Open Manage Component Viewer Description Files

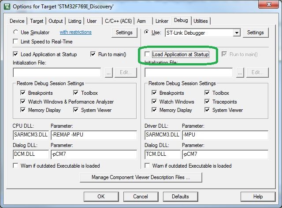point(141,177)
